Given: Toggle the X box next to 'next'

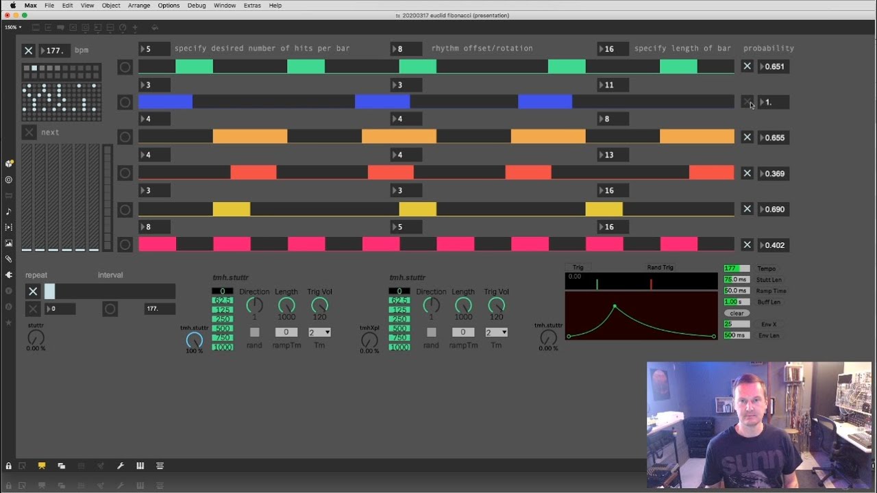Looking at the screenshot, I should click(29, 132).
